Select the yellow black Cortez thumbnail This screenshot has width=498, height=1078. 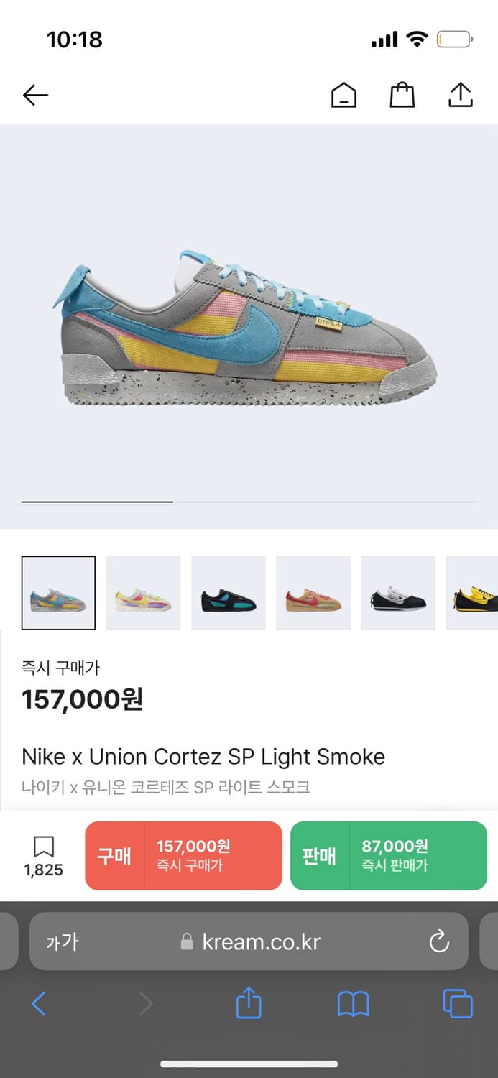[x=472, y=593]
